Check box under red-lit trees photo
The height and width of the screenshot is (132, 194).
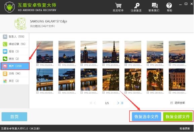[x=148, y=93]
